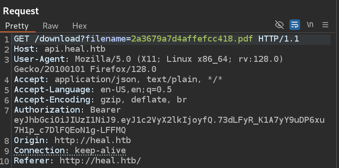Click the Accept-Encoding header value
This screenshot has width=339, height=168.
(144, 100)
